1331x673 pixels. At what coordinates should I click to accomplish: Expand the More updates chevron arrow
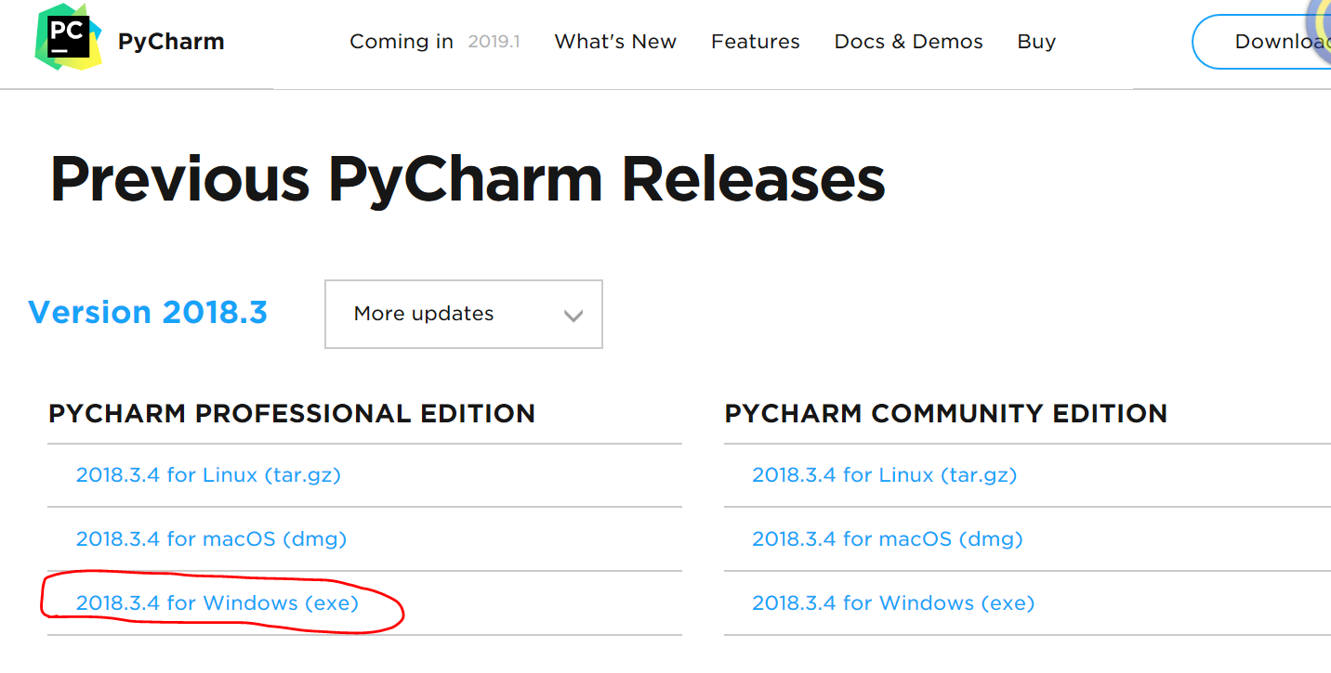(x=573, y=315)
